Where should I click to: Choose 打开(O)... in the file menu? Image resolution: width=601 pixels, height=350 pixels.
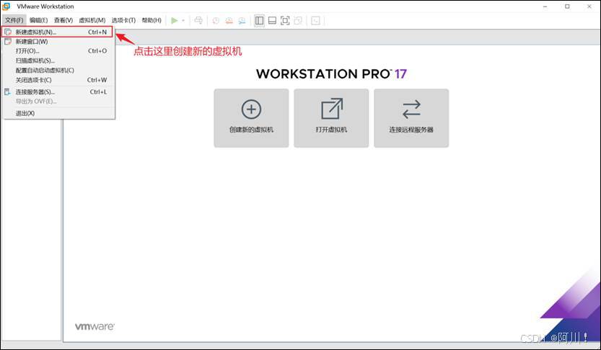(58, 51)
